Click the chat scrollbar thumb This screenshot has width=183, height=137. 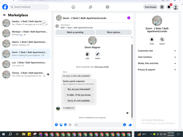point(132,81)
